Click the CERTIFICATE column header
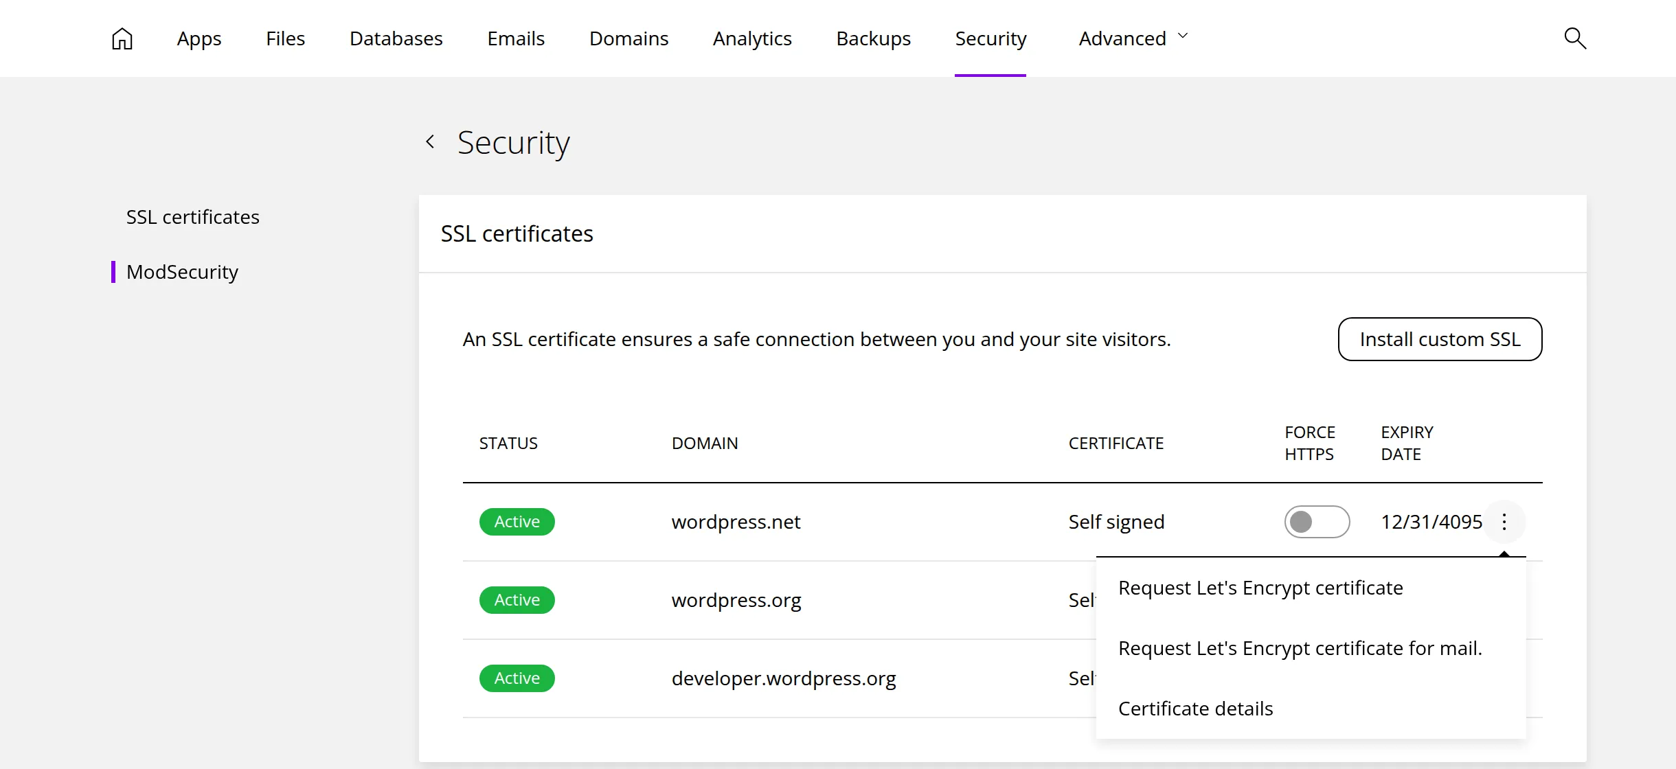 tap(1116, 444)
